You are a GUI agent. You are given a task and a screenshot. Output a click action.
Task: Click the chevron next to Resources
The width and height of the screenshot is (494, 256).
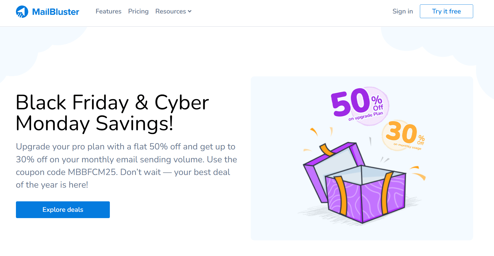pyautogui.click(x=190, y=12)
